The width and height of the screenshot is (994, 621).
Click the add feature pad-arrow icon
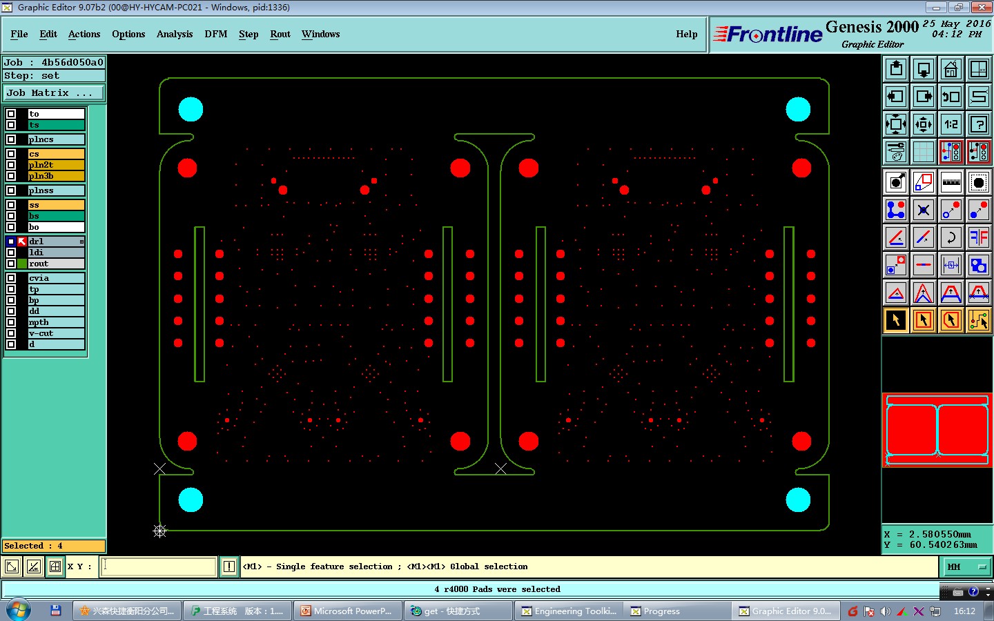point(896,182)
